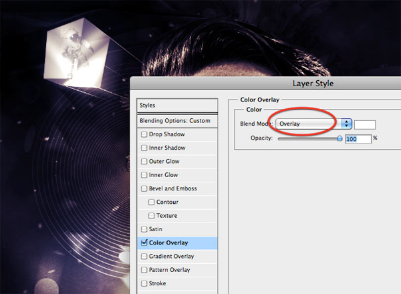The image size is (401, 294).
Task: Enable the Bevel and Emboss checkbox
Action: pyautogui.click(x=144, y=188)
